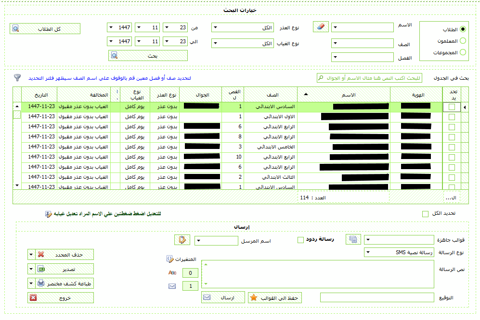Tick checkbox for الثالث الابتدائي row
Viewport: 480px width, 320px height.
pyautogui.click(x=452, y=178)
